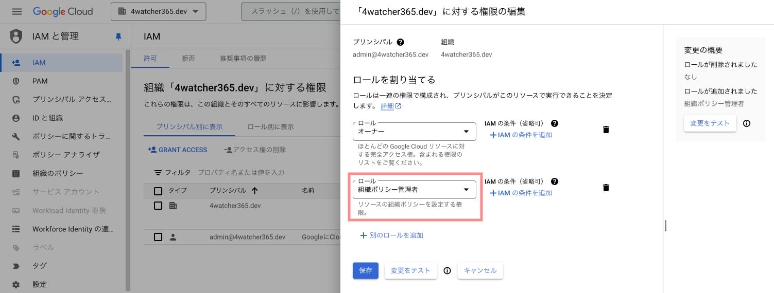Add IAM の条件 for 組織ポリシー管理者 role

coord(520,193)
